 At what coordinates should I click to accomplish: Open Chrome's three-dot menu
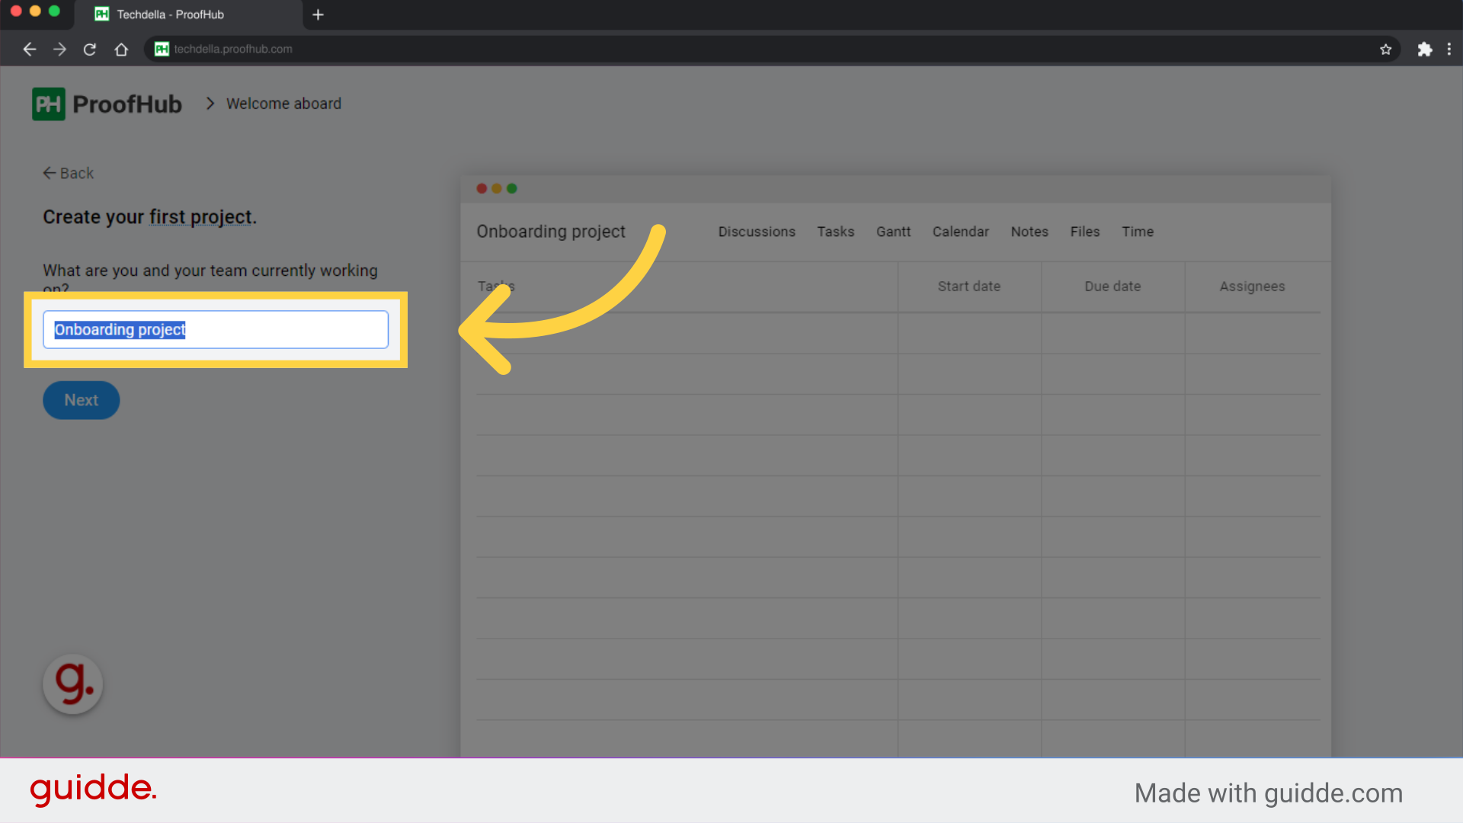[x=1450, y=49]
